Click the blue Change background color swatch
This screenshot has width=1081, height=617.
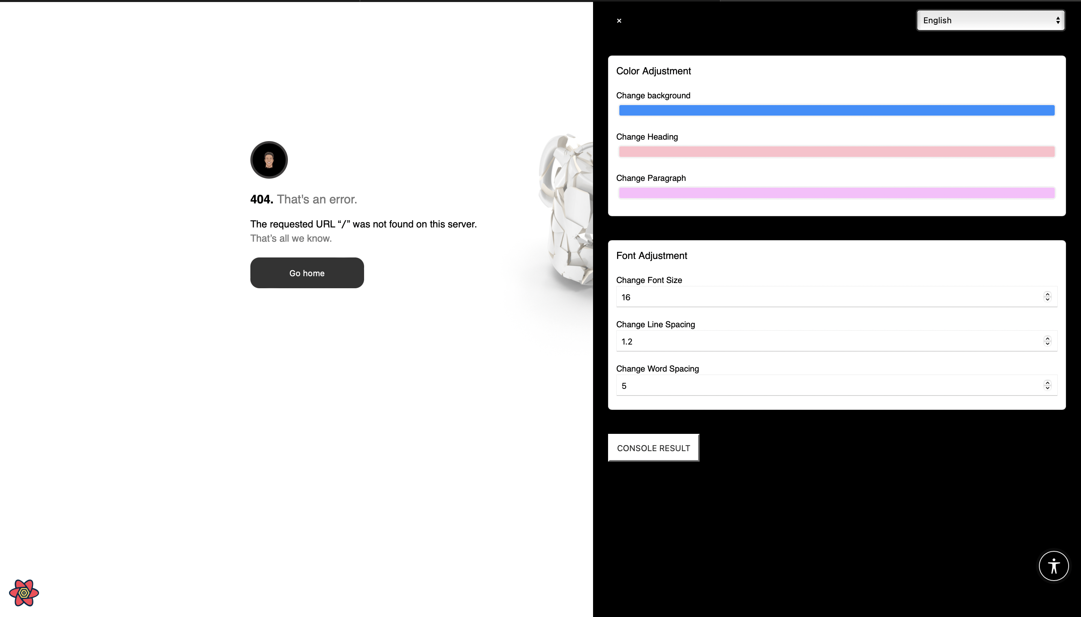point(837,110)
